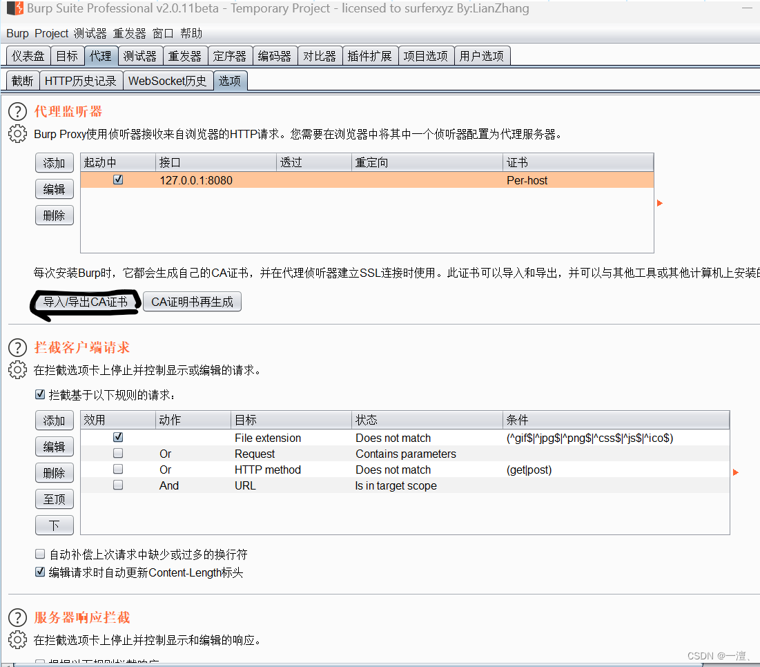
Task: Click gear settings icon for 代理监听器
Action: [17, 134]
